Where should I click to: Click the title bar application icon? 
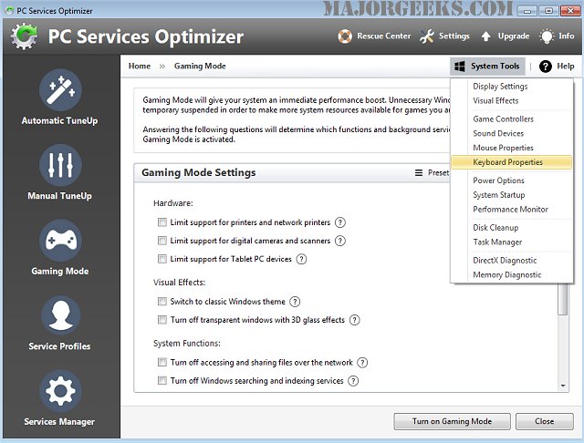pos(9,10)
